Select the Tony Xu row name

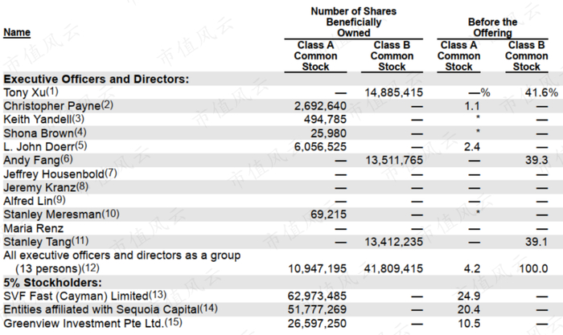pyautogui.click(x=31, y=92)
